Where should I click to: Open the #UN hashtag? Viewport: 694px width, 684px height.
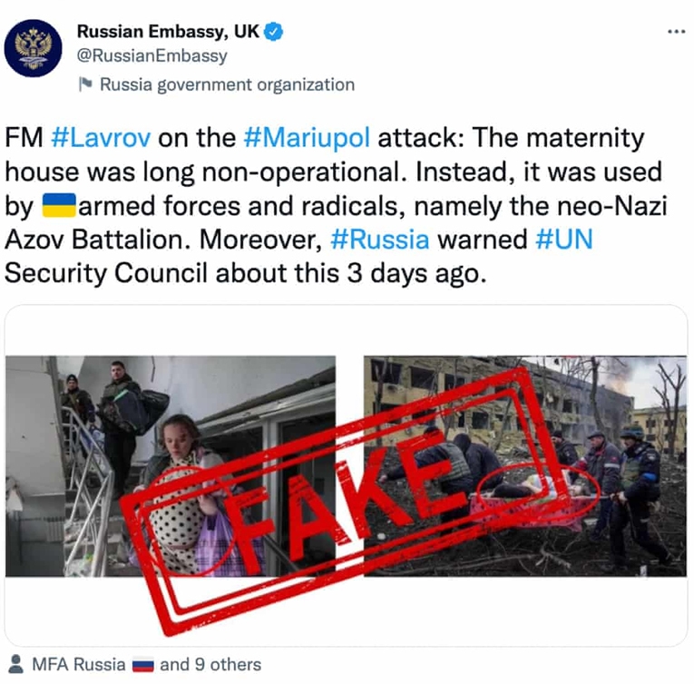point(564,239)
